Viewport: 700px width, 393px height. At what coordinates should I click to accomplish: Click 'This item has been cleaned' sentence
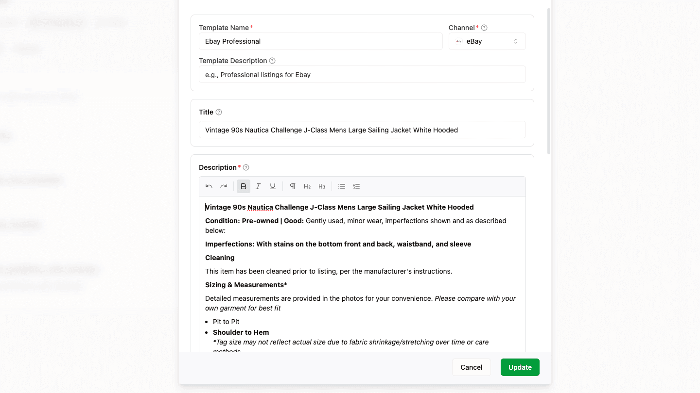coord(329,271)
